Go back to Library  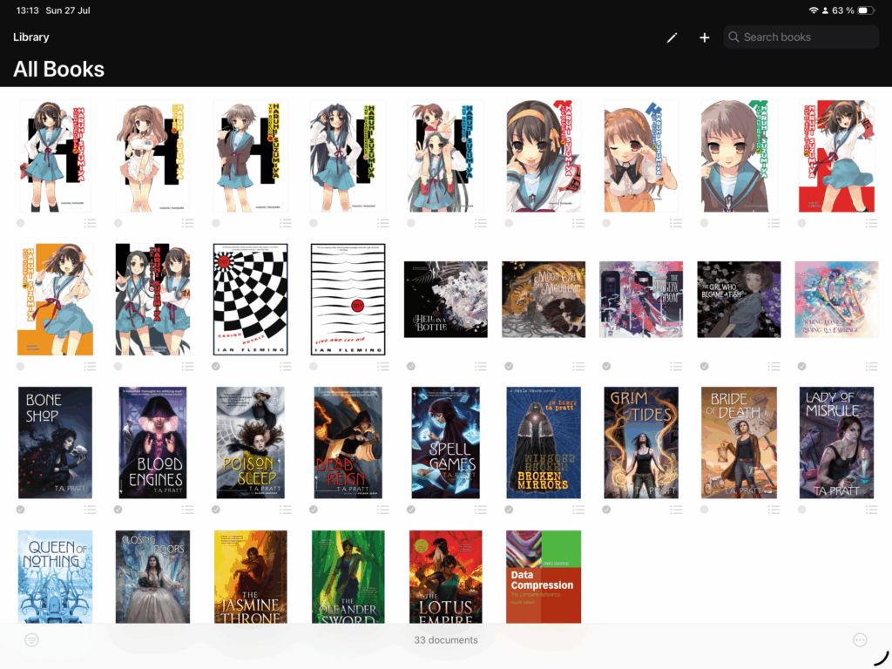point(31,37)
